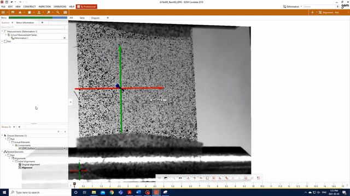Viewport: 350px width, 196px height.
Task: Open the Alignment - Part selector in orange bar
Action: [329, 13]
